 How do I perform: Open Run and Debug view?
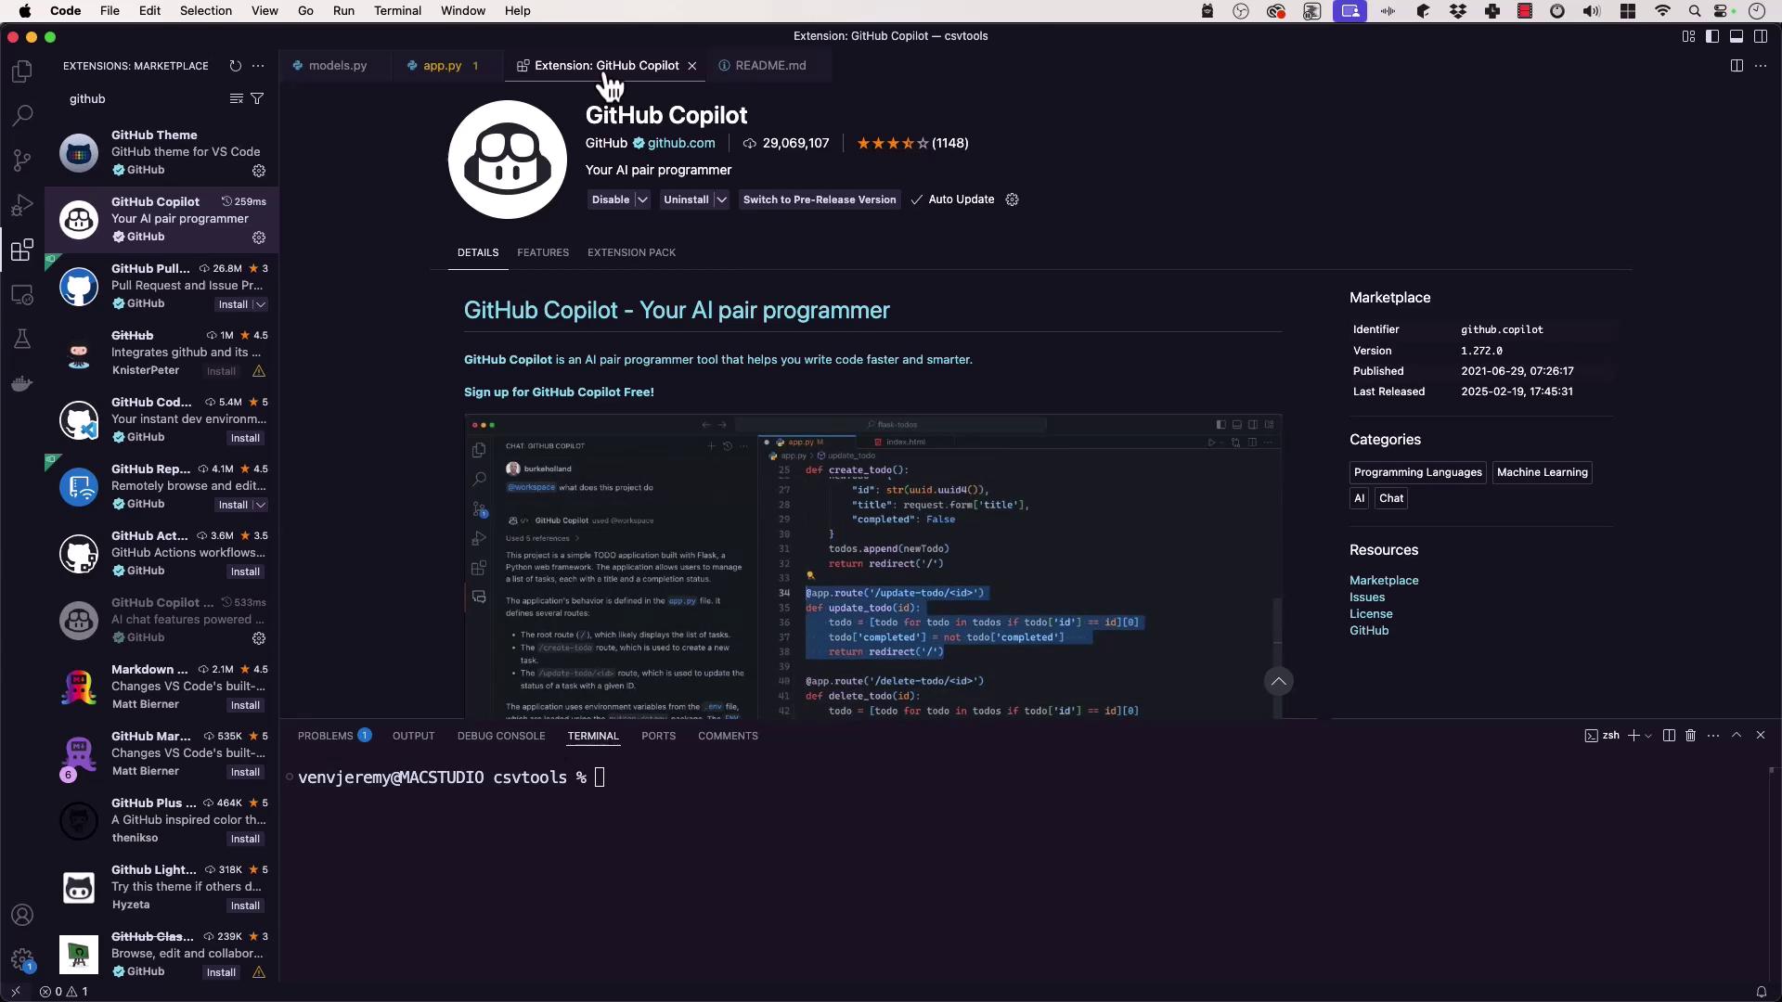[22, 205]
